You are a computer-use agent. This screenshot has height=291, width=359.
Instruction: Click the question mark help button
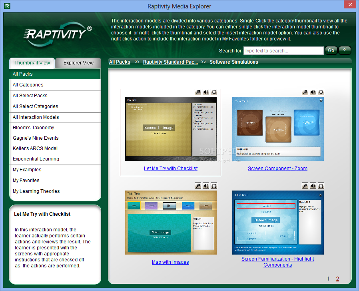[x=344, y=50]
